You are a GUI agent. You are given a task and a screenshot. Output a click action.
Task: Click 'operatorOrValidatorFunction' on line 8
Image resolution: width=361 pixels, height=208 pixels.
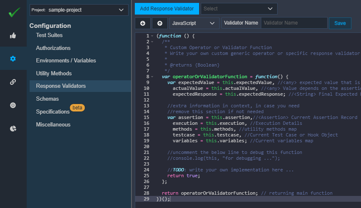210,77
